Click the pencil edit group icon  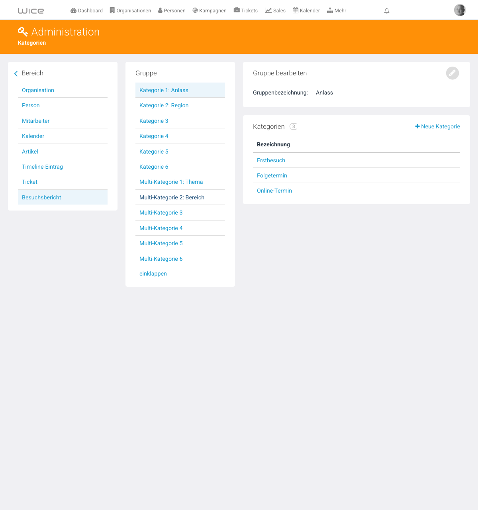point(453,73)
